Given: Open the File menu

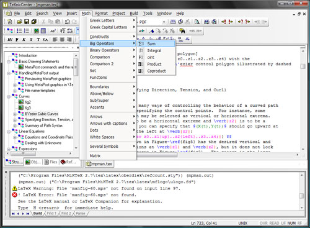Looking at the screenshot, I should [x=17, y=14].
